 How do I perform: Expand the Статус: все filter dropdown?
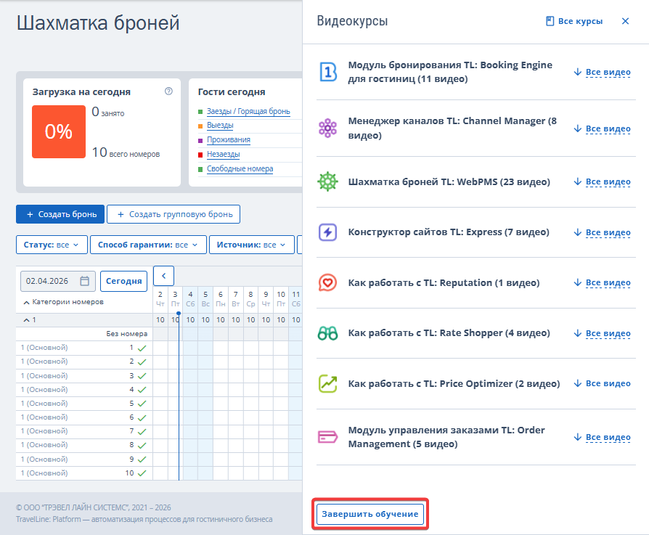tap(52, 245)
